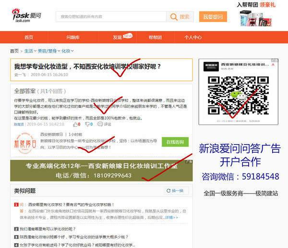Click answerer name 陈嘉贤

19,124
